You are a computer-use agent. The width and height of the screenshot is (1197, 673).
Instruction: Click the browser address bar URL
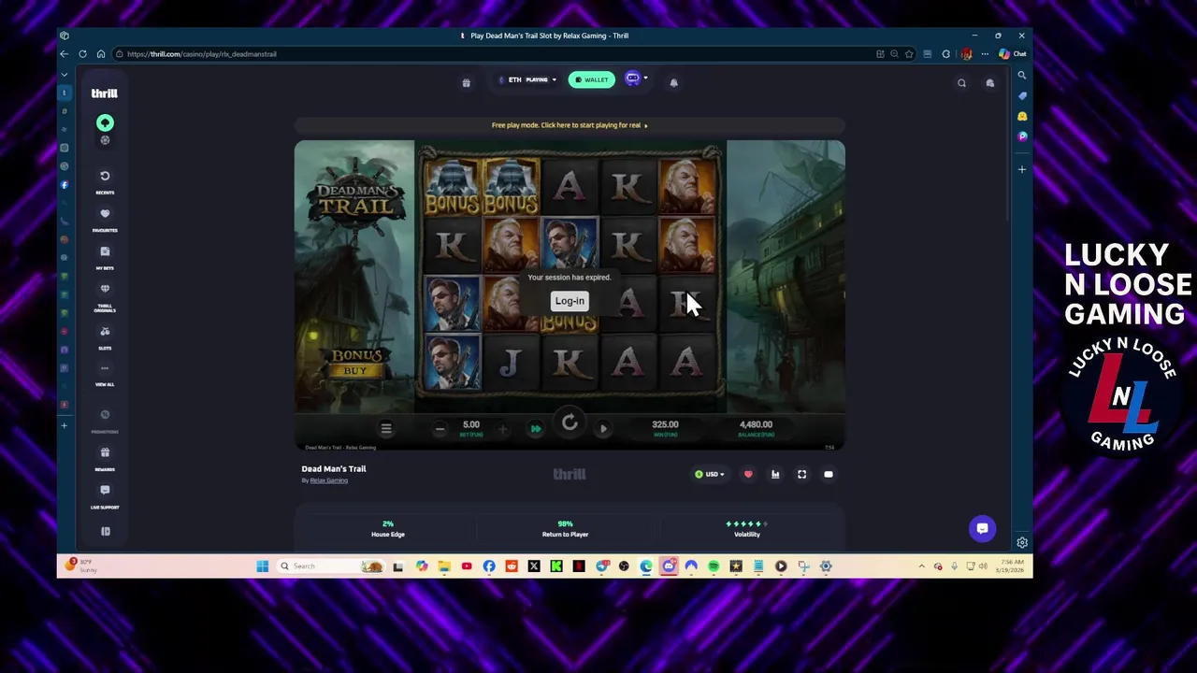pyautogui.click(x=201, y=54)
